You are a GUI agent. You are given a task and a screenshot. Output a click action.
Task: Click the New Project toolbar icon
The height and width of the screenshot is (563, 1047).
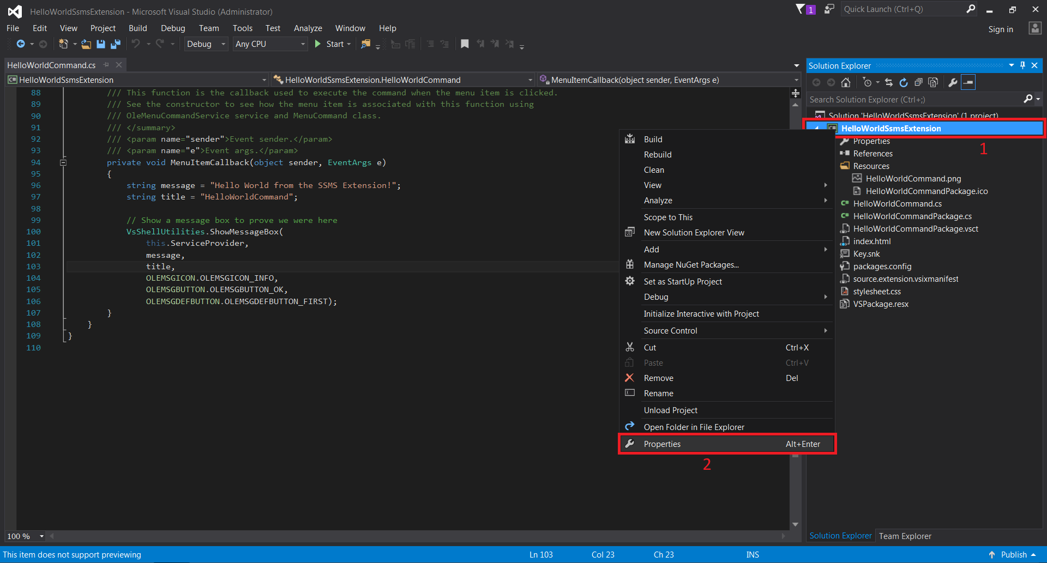click(x=63, y=44)
